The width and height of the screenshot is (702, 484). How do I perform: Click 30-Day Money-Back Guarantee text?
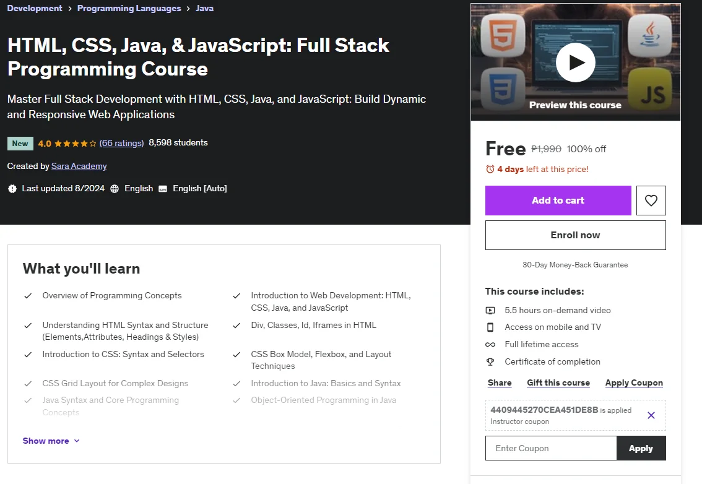575,265
